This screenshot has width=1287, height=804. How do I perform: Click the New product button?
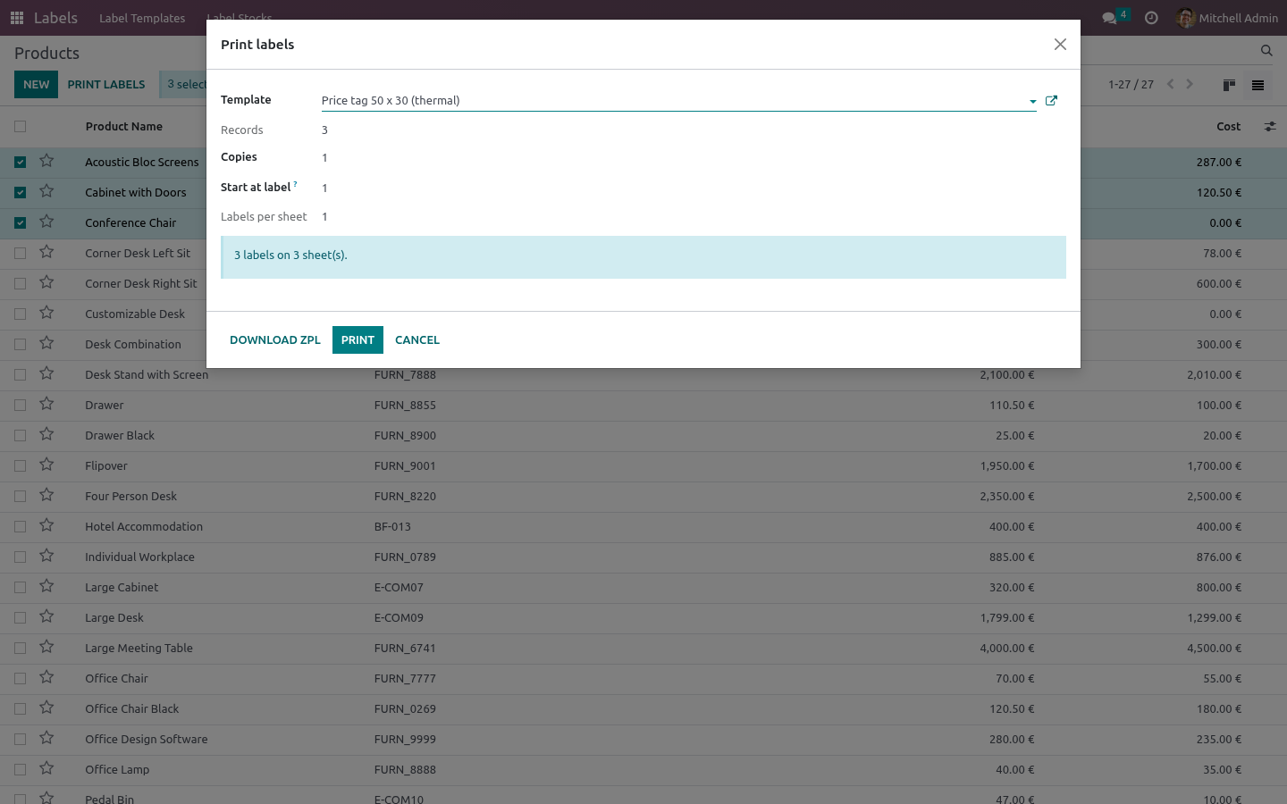click(x=37, y=85)
